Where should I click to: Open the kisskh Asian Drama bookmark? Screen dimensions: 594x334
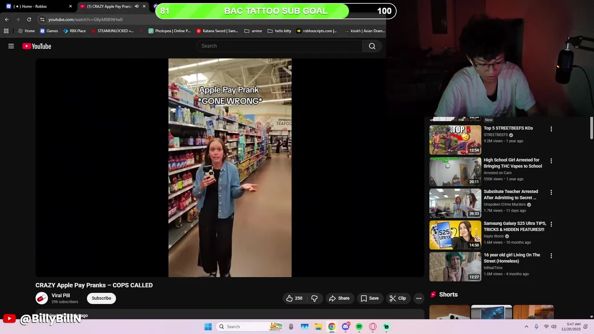[x=365, y=31]
